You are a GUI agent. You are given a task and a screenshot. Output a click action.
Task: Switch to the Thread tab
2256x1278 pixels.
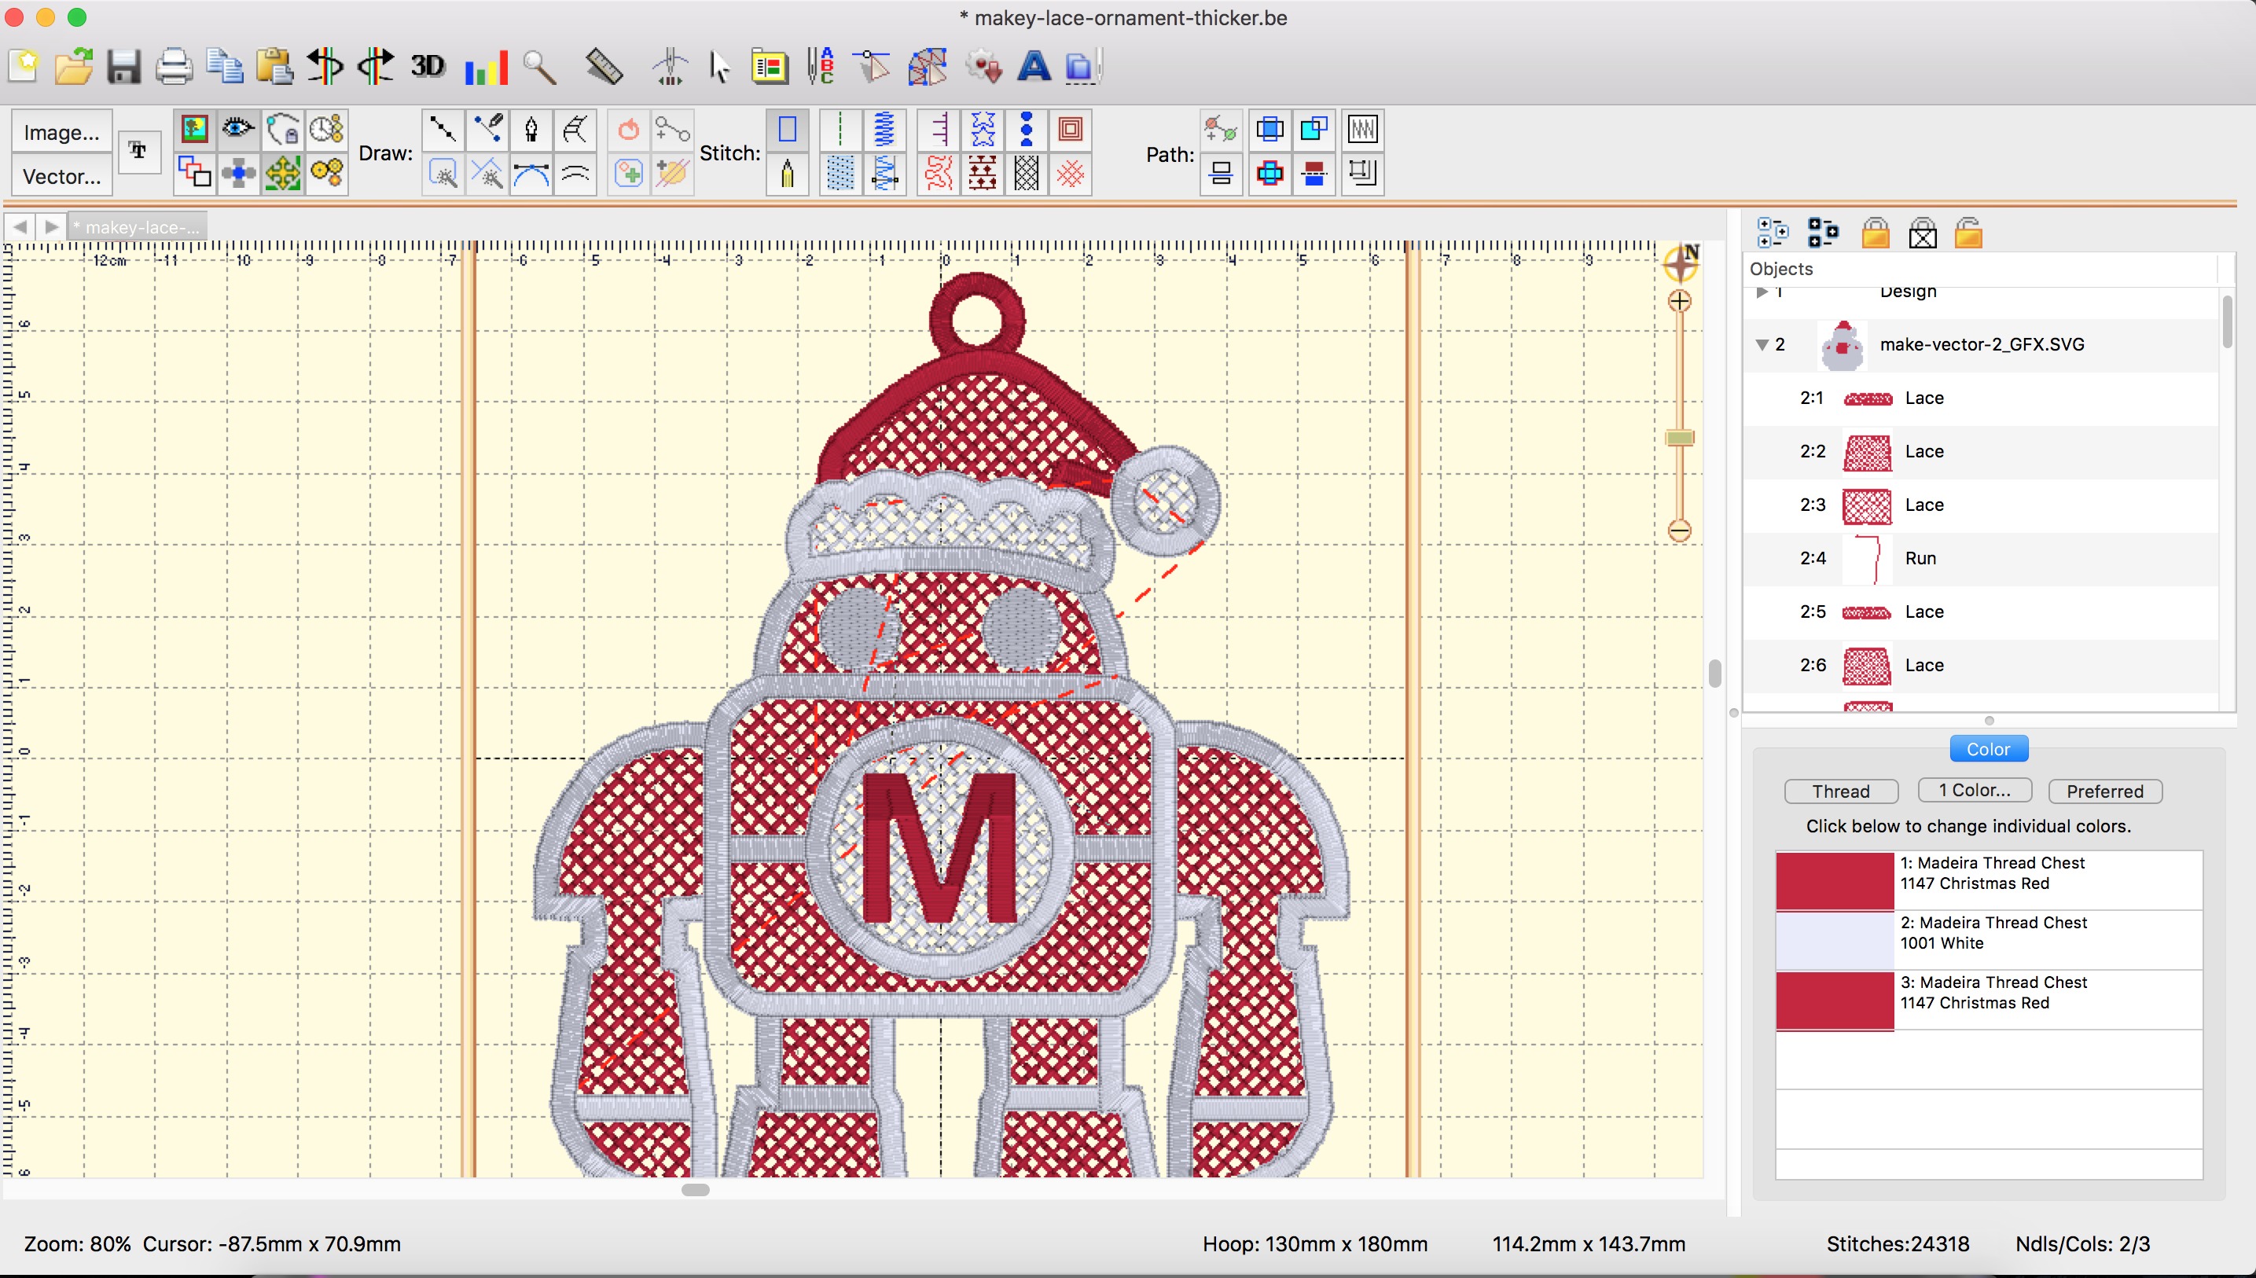[1843, 790]
